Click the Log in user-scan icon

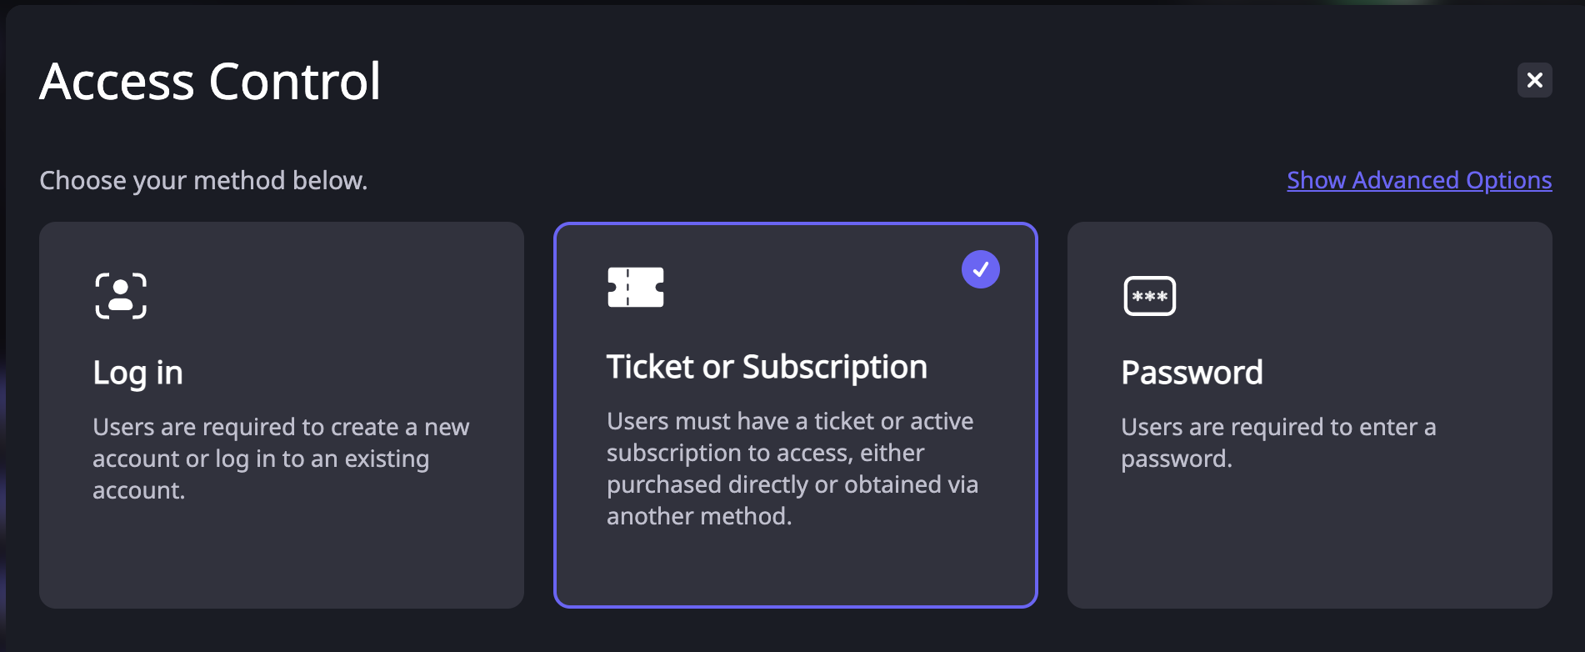tap(121, 296)
